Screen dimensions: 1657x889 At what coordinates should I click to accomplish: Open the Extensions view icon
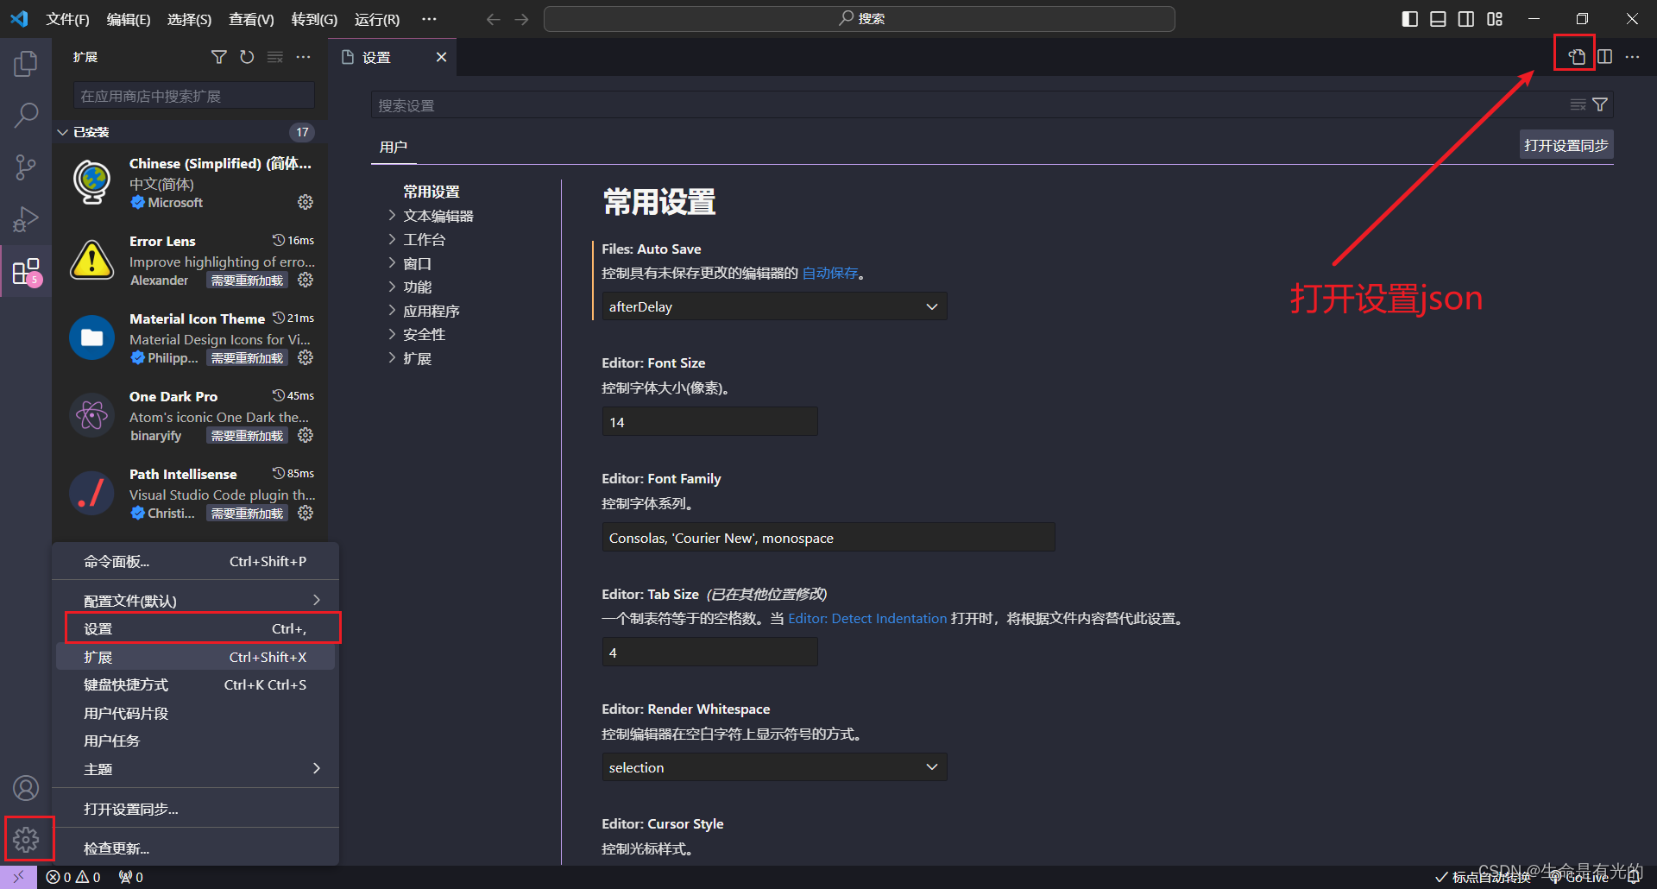tap(26, 272)
